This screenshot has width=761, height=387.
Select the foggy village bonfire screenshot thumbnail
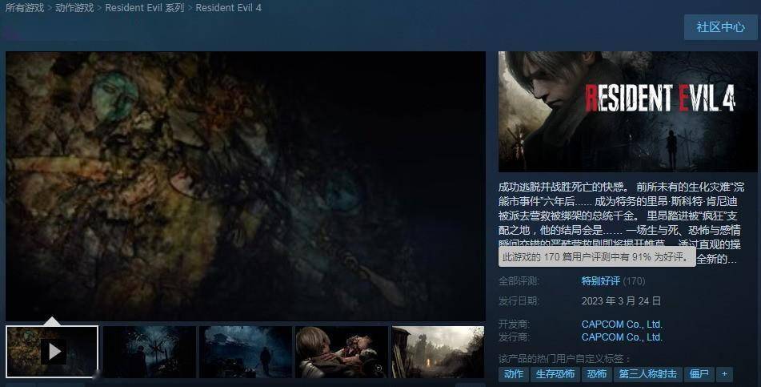[438, 352]
